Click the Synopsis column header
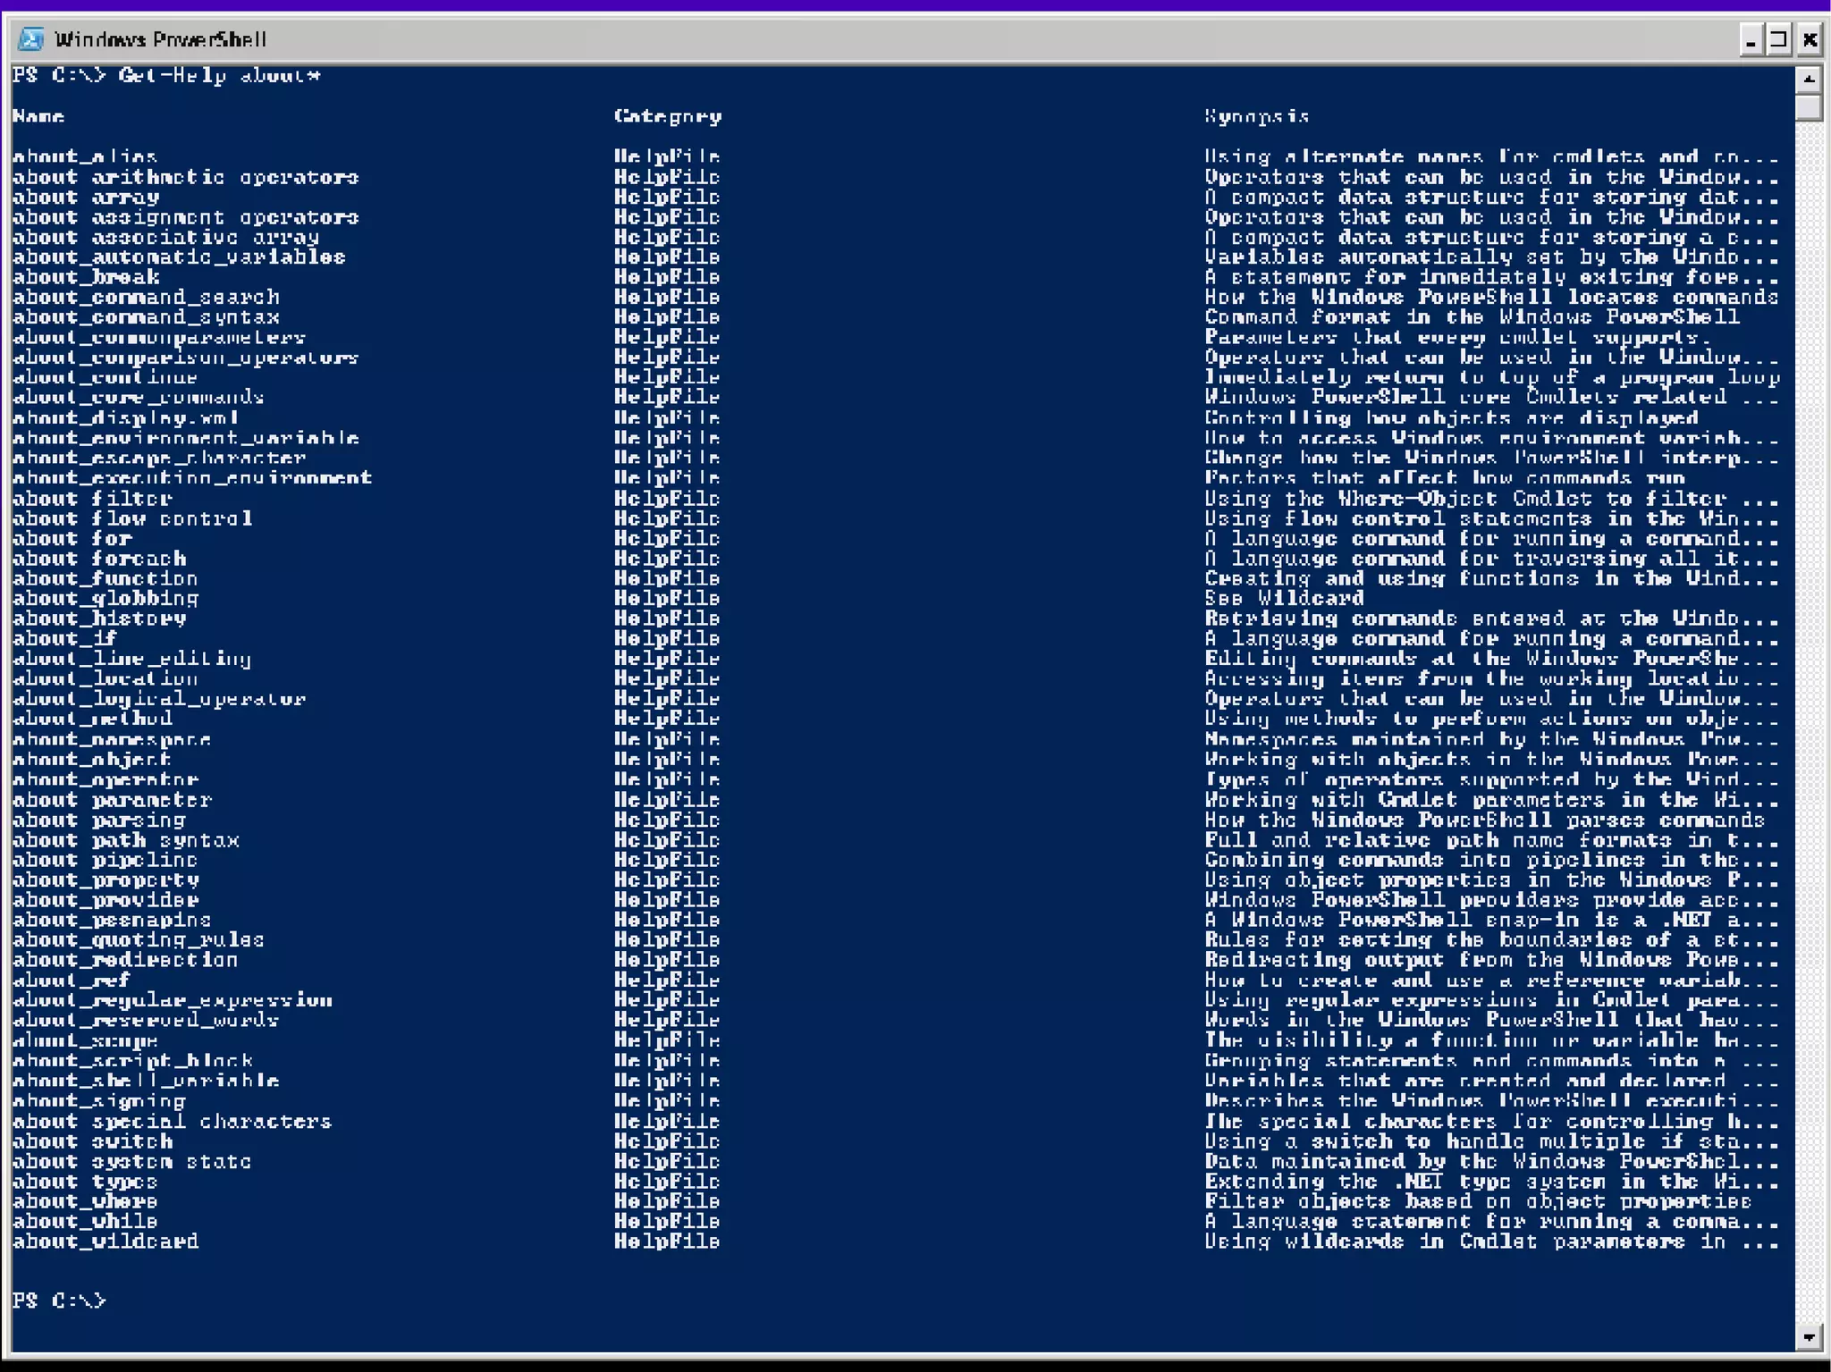 (1256, 116)
